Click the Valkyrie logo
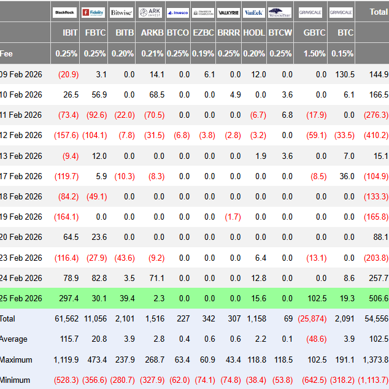The width and height of the screenshot is (389, 389). (228, 12)
